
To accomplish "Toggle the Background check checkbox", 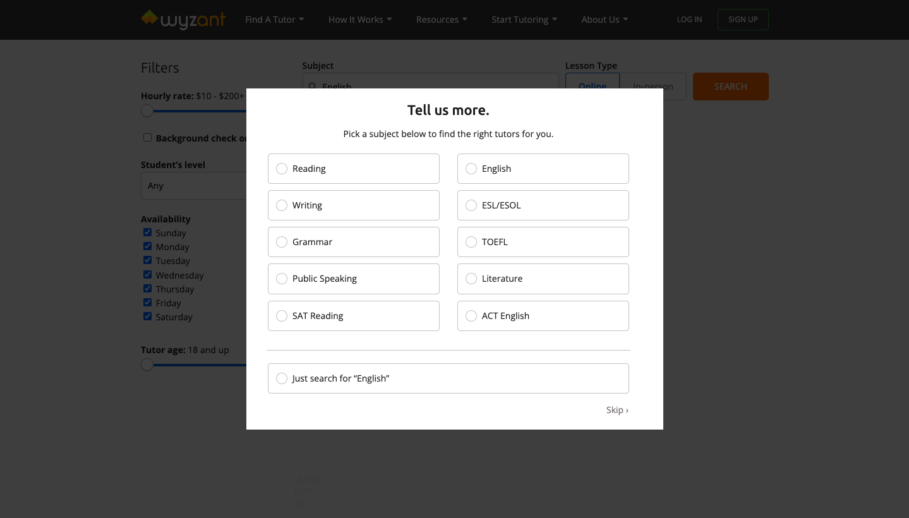I will coord(147,138).
